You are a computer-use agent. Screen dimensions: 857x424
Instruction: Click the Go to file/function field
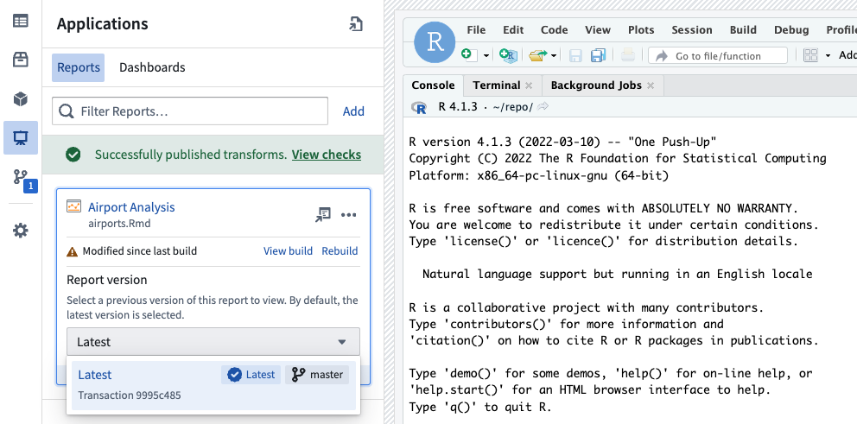coord(718,56)
